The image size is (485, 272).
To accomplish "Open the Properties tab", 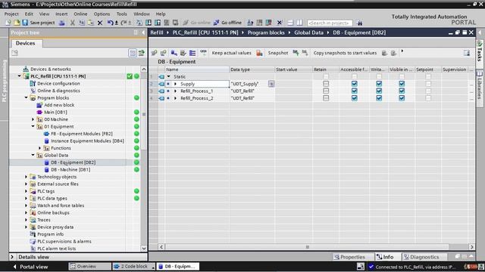I will point(352,257).
